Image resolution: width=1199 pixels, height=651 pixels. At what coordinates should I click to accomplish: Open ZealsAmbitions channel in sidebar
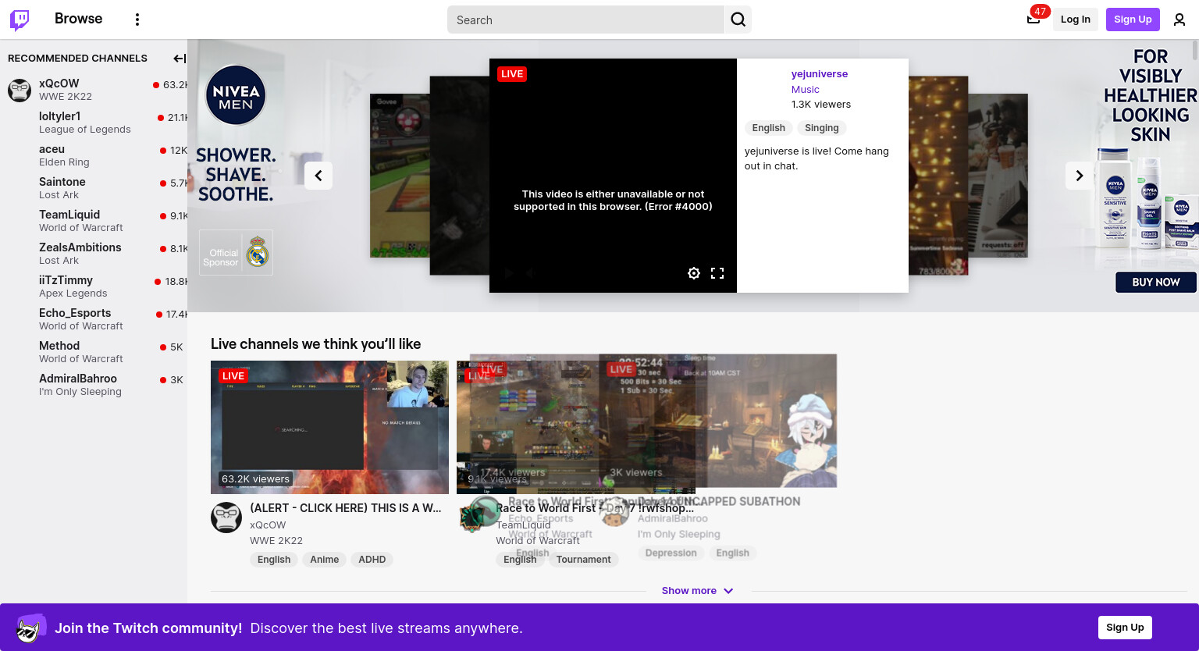coord(94,254)
